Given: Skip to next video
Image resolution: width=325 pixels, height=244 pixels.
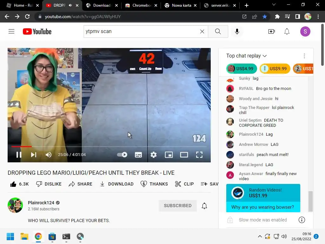Looking at the screenshot, I should (x=34, y=155).
